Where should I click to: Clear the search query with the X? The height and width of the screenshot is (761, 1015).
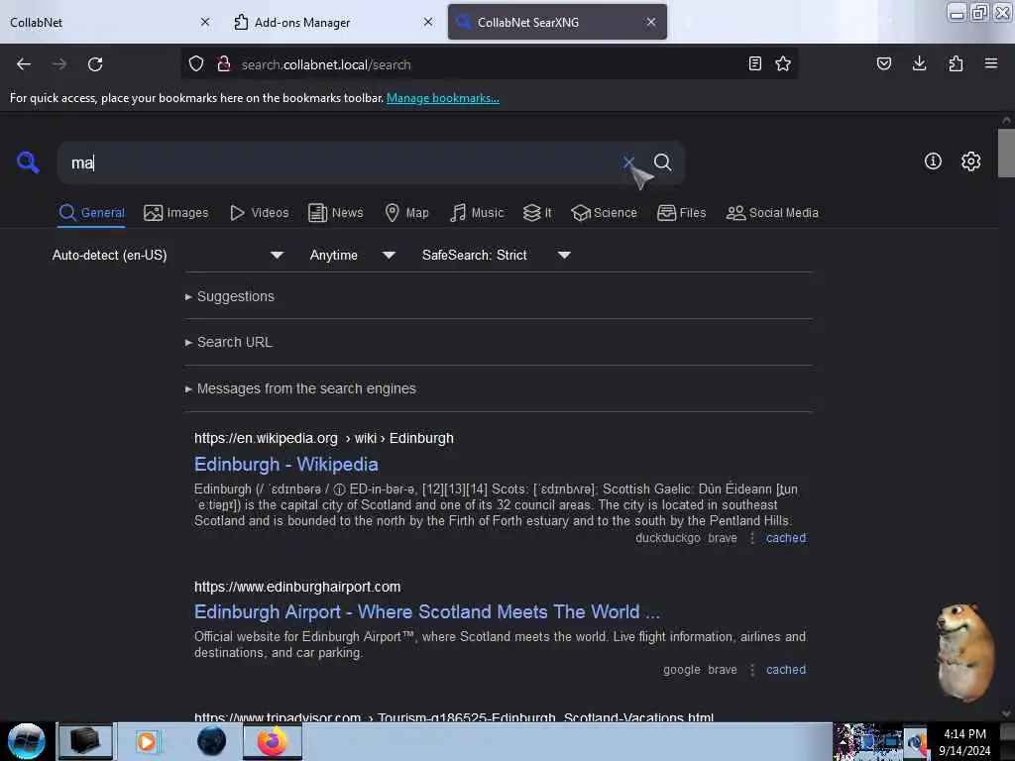click(628, 162)
